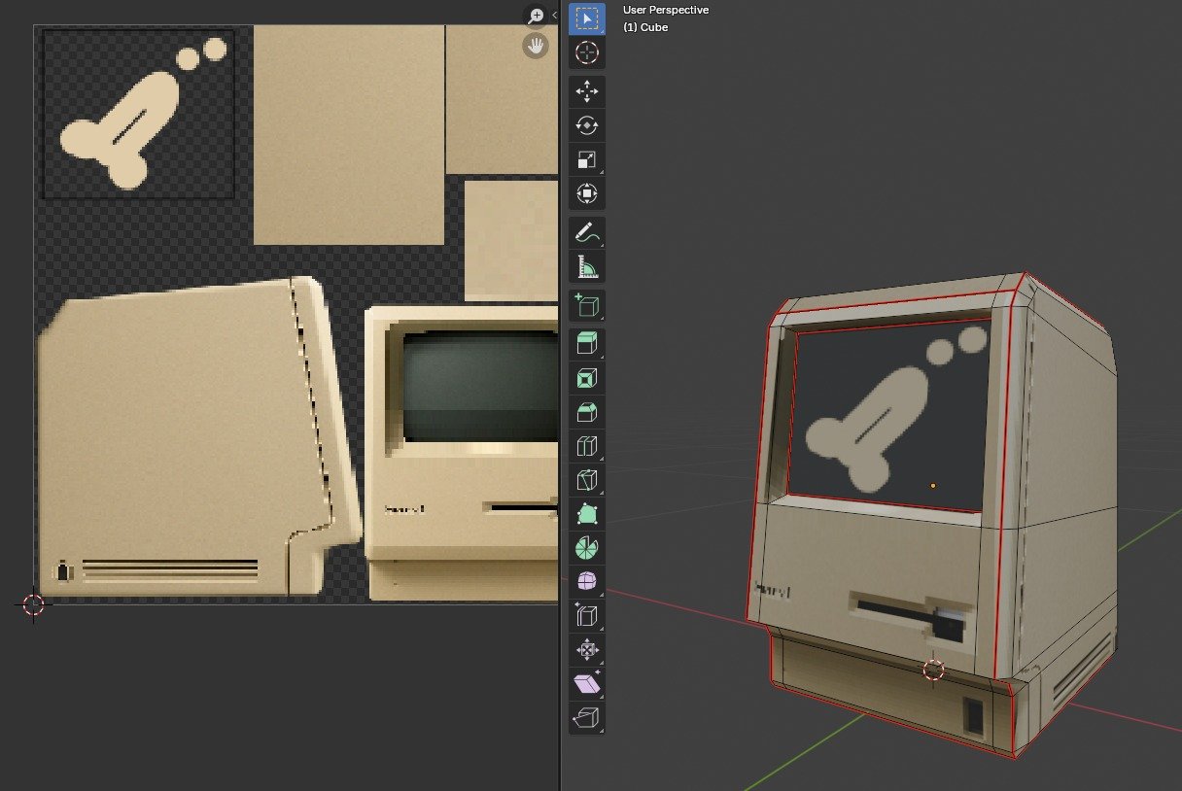Activate the Loop Cut tool
Screen dimensions: 1182x791
587,447
